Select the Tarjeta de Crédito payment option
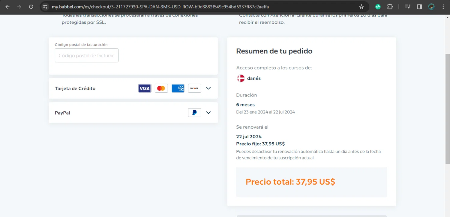450x217 pixels. [133, 88]
